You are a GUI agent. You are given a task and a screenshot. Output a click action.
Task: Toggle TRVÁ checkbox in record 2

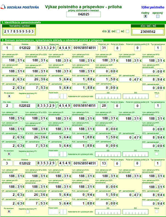click(x=156, y=154)
